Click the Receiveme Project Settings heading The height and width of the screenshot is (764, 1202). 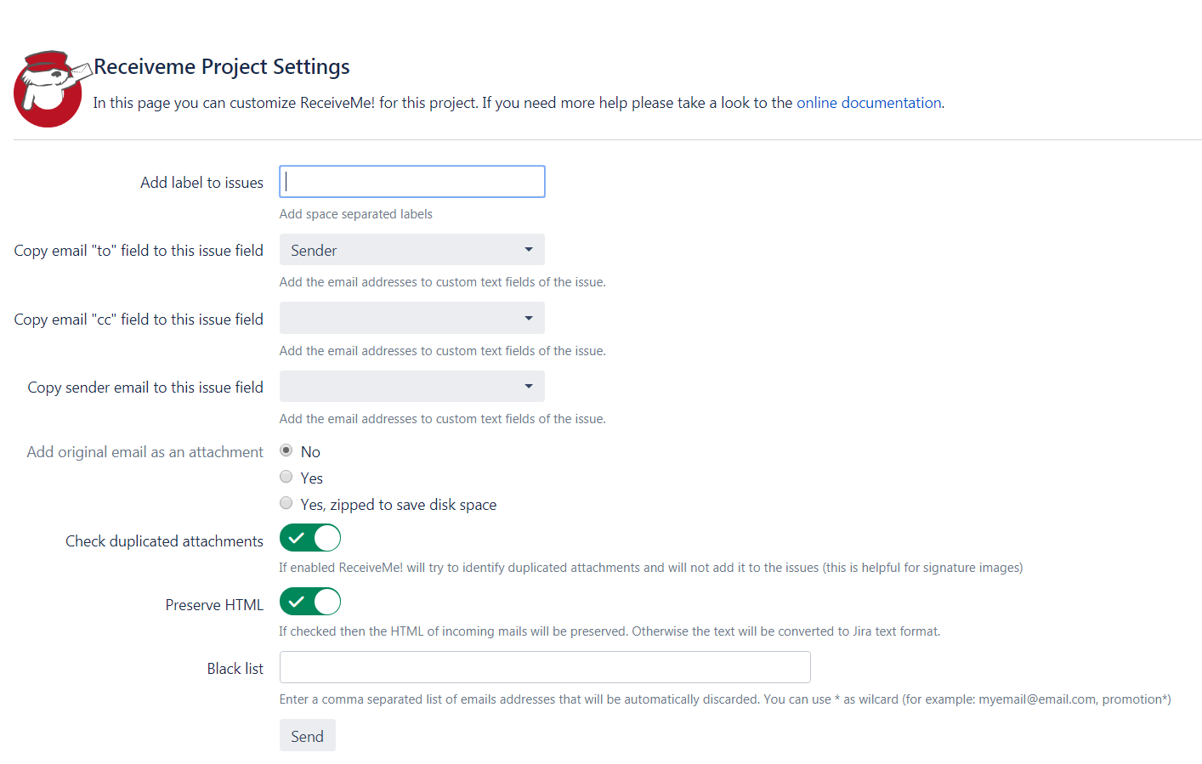(x=222, y=66)
